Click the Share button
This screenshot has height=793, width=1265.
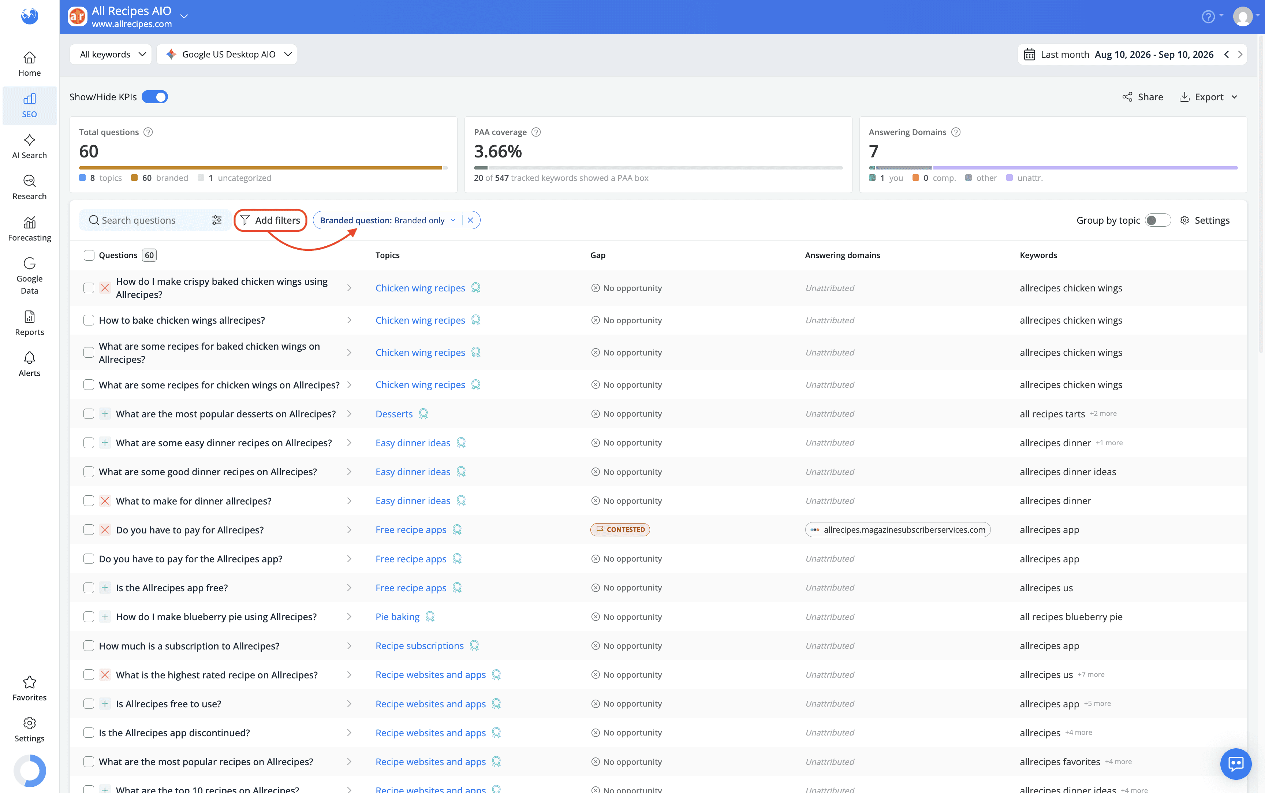click(1143, 97)
